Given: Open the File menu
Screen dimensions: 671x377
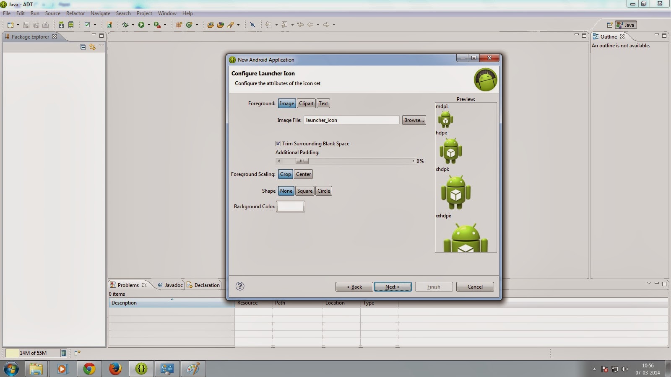Looking at the screenshot, I should (7, 13).
